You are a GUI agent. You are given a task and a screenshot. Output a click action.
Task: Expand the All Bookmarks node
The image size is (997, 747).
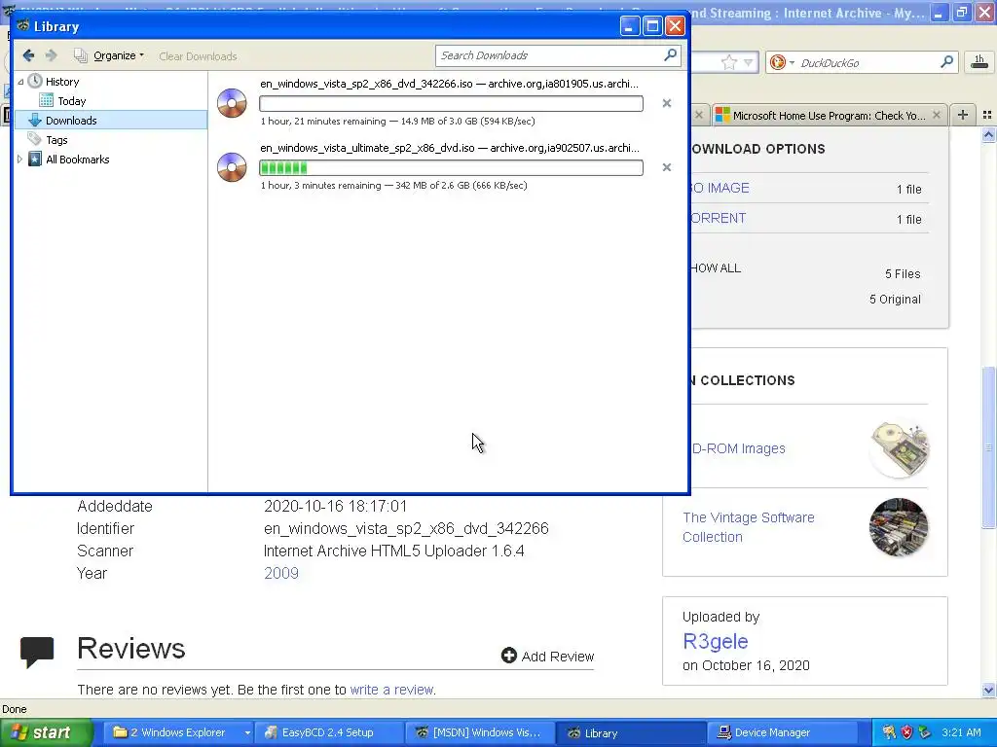19,160
